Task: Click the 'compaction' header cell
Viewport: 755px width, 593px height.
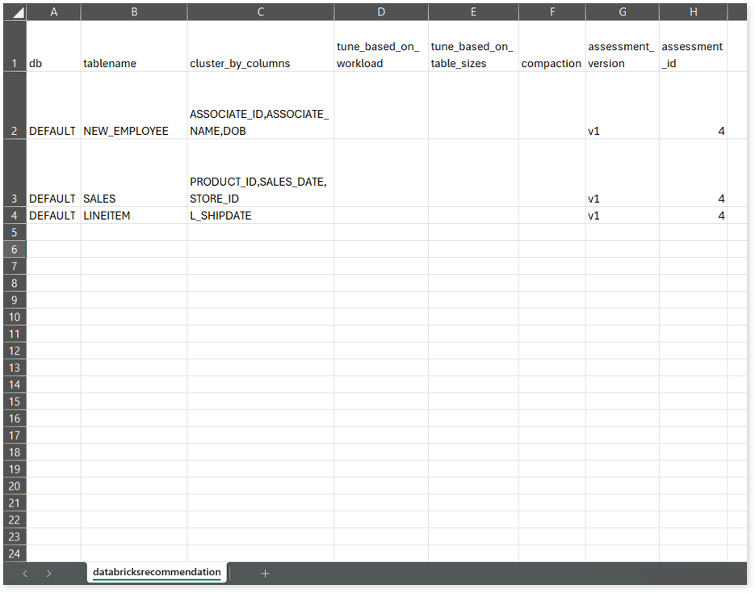Action: 552,46
